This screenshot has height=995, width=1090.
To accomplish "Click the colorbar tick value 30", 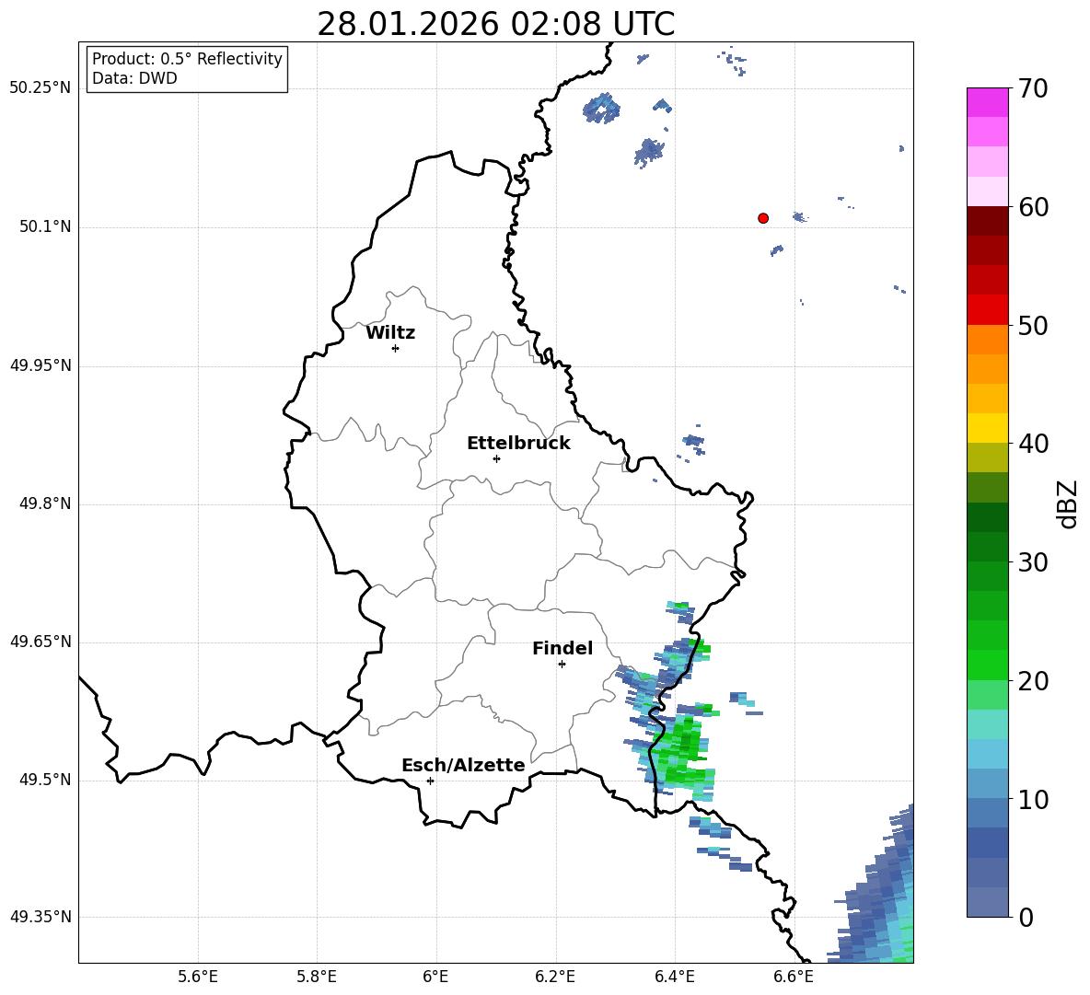I will tap(1033, 562).
